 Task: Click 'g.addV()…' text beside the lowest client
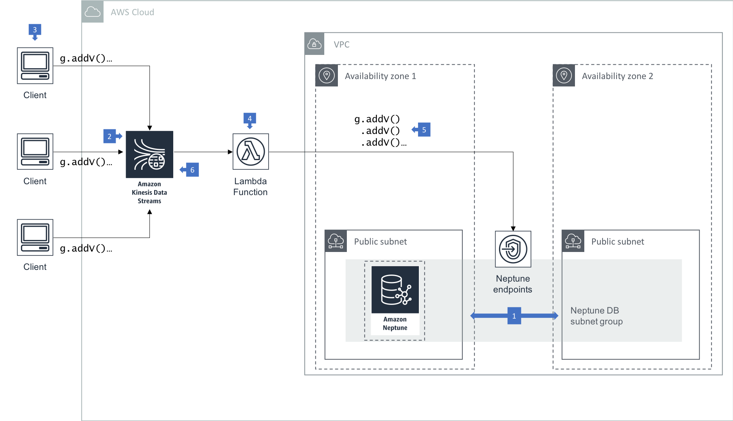click(x=86, y=248)
